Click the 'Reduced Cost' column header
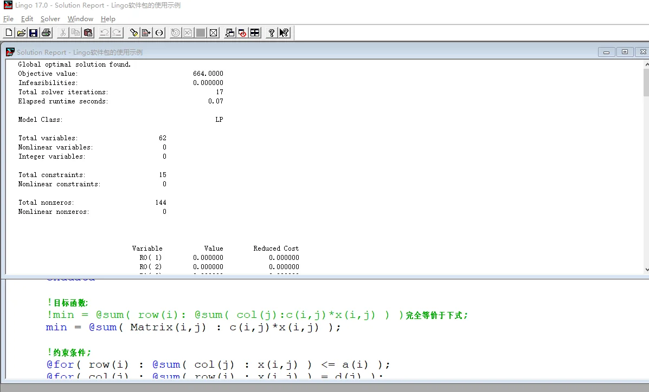This screenshot has height=392, width=649. tap(276, 249)
